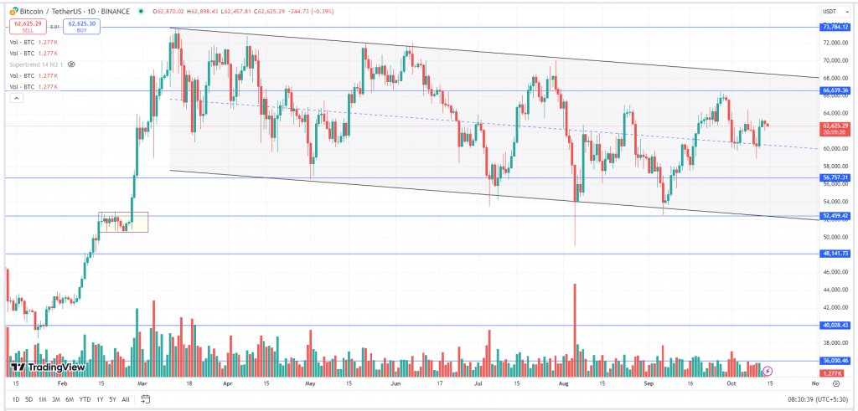Open the chart settings gear icon
Viewport: 858px width, 411px height.
click(836, 383)
